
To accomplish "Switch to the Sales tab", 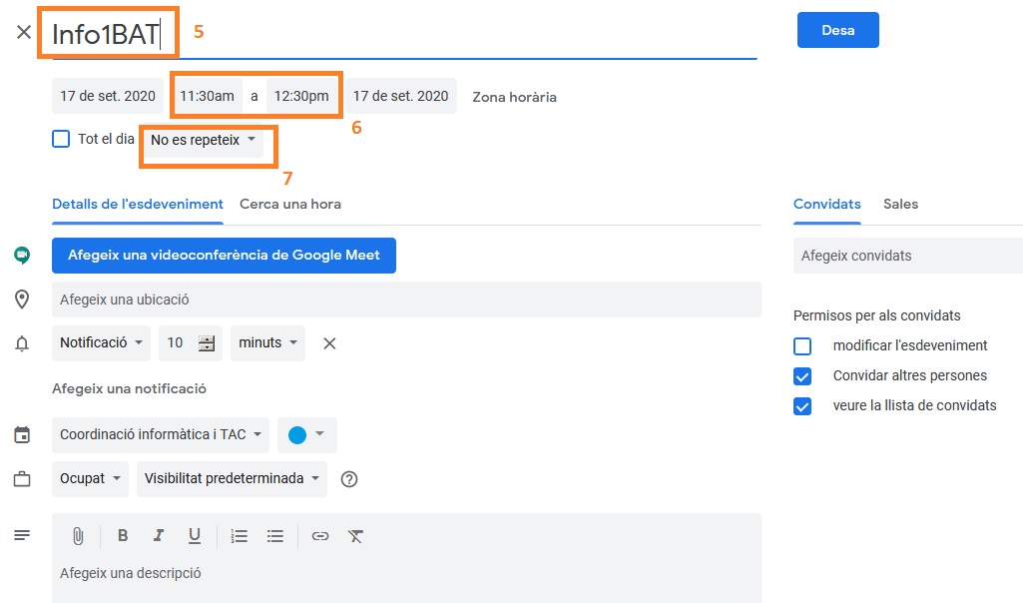I will pos(900,205).
